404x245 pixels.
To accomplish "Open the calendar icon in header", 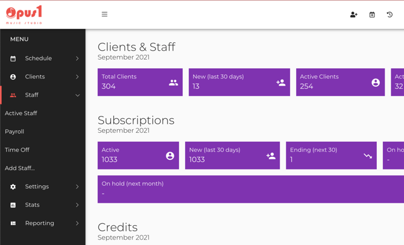I will pos(372,14).
